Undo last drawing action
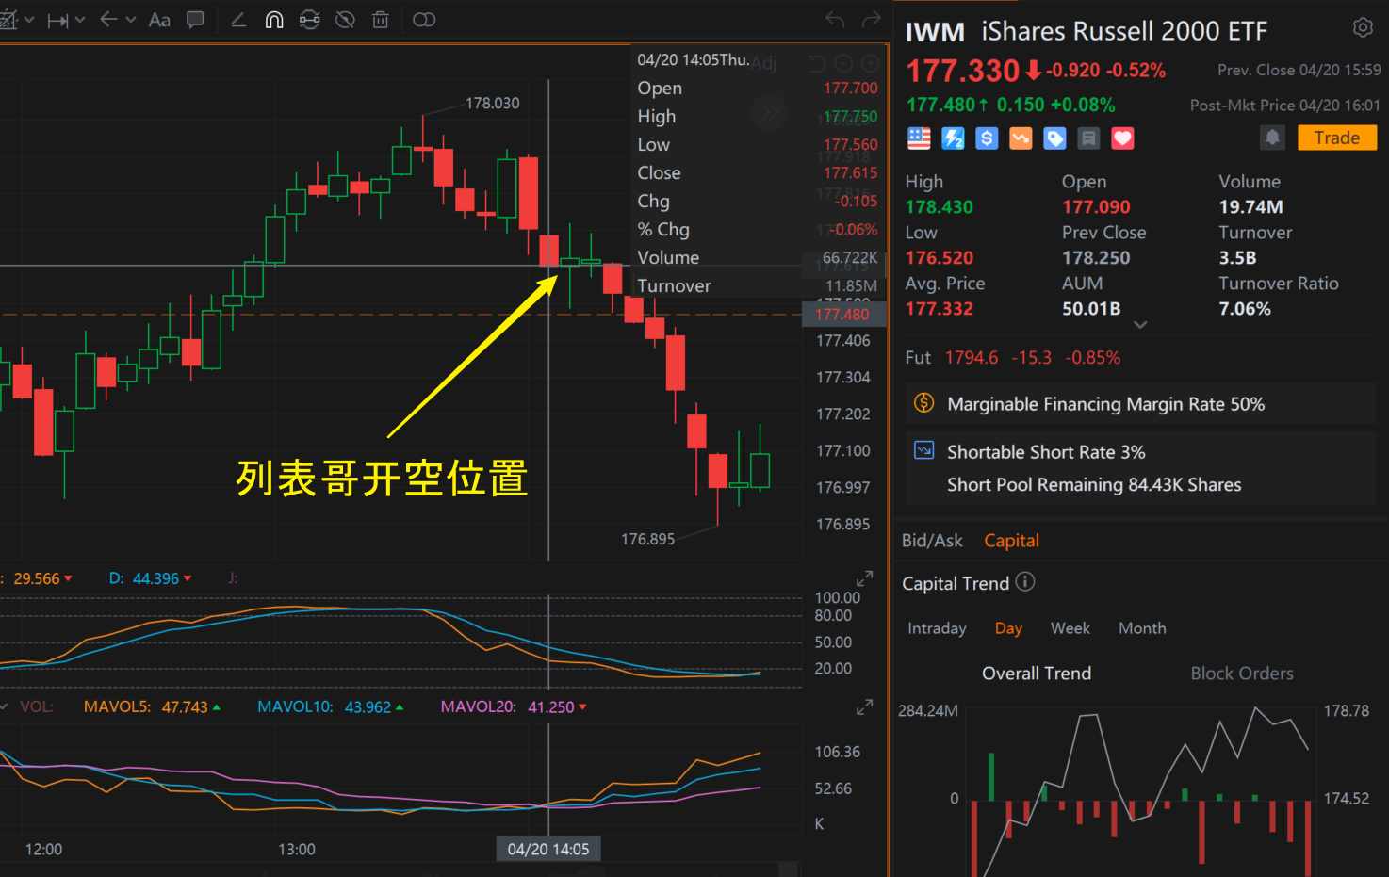This screenshot has width=1389, height=877. [835, 20]
